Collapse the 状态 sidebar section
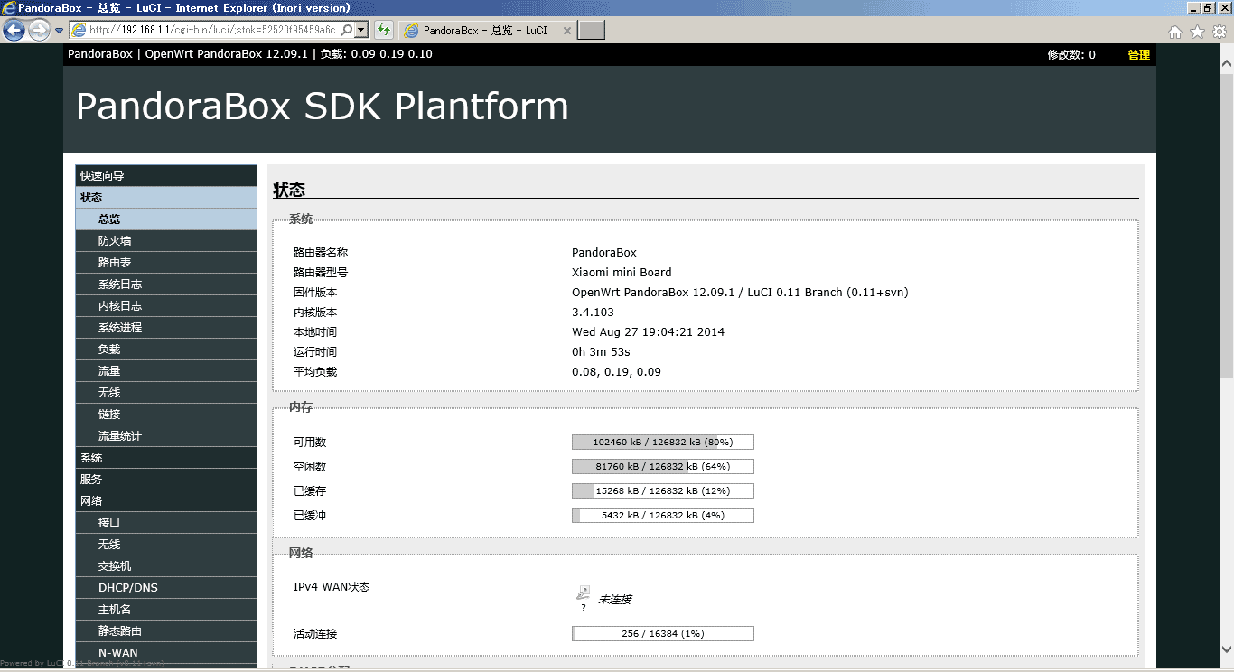This screenshot has height=672, width=1234. pyautogui.click(x=166, y=197)
